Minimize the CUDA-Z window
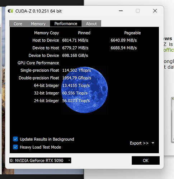 pos(121,11)
